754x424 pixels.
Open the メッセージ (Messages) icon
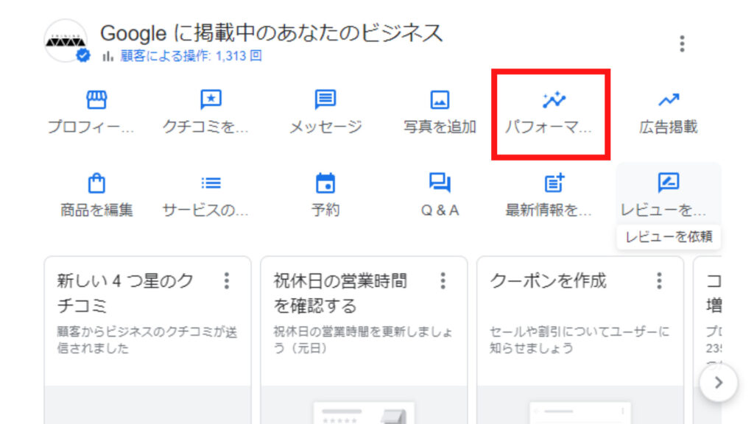325,99
